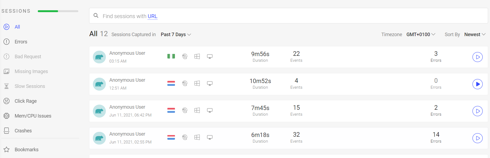
Task: Play the 03:15 AM anonymous session
Action: point(477,57)
